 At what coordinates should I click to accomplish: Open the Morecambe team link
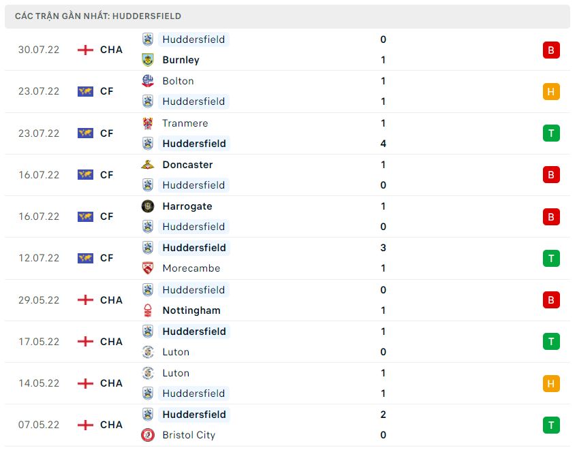(x=191, y=268)
